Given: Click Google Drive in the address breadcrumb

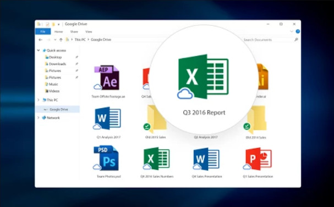Looking at the screenshot, I should pyautogui.click(x=101, y=40).
